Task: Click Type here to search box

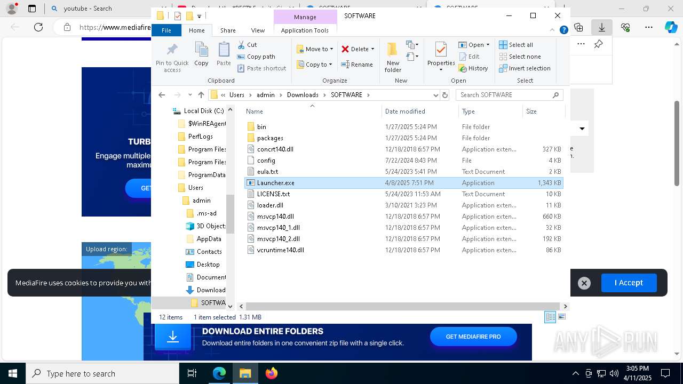Action: click(102, 373)
